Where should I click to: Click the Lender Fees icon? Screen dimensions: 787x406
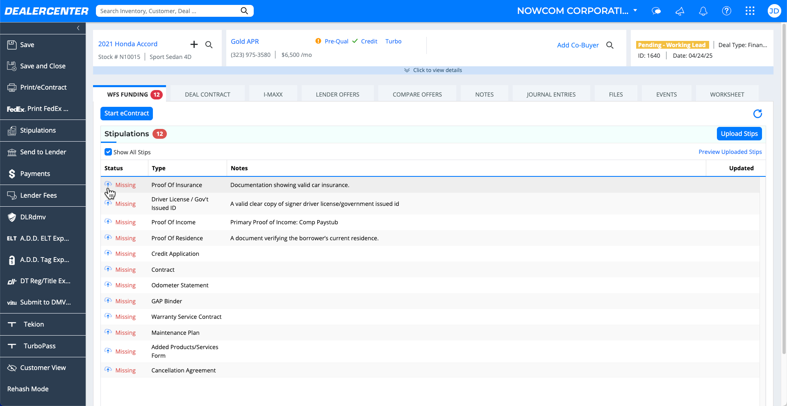(12, 195)
